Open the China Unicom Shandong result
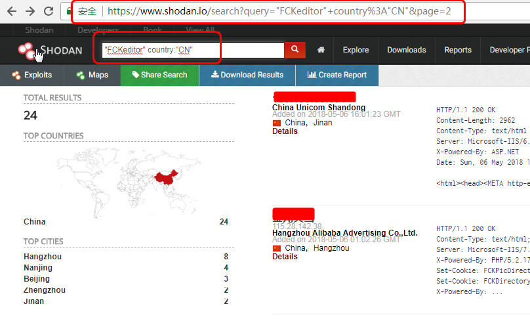This screenshot has width=530, height=319. (319, 107)
